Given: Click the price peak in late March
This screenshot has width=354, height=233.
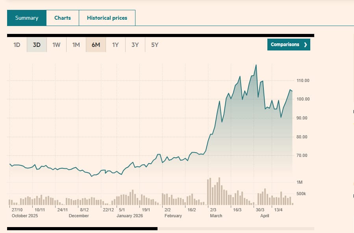Looking at the screenshot, I should [256, 65].
